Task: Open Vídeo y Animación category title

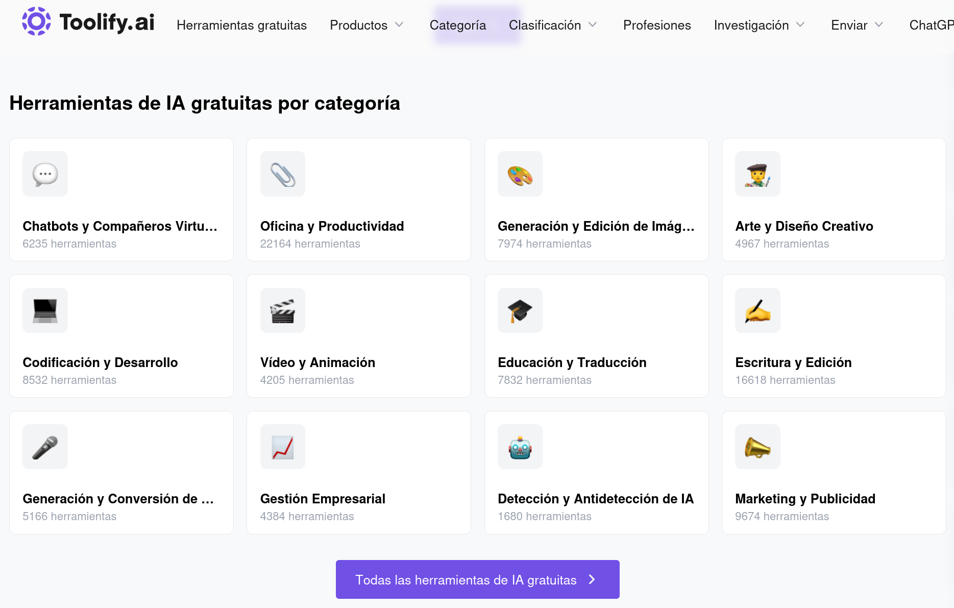Action: [x=317, y=362]
